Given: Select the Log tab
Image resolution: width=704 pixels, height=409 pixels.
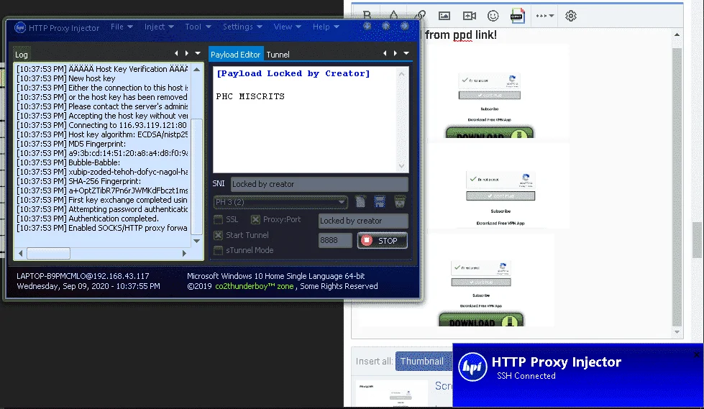Looking at the screenshot, I should coord(21,55).
